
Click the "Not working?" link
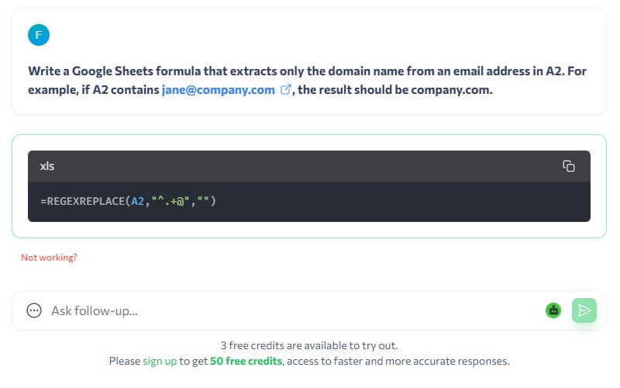tap(49, 258)
